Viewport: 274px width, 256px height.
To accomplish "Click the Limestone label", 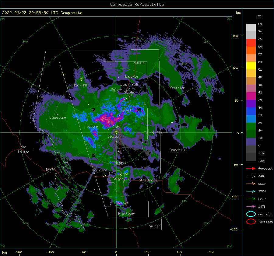I will (x=58, y=117).
